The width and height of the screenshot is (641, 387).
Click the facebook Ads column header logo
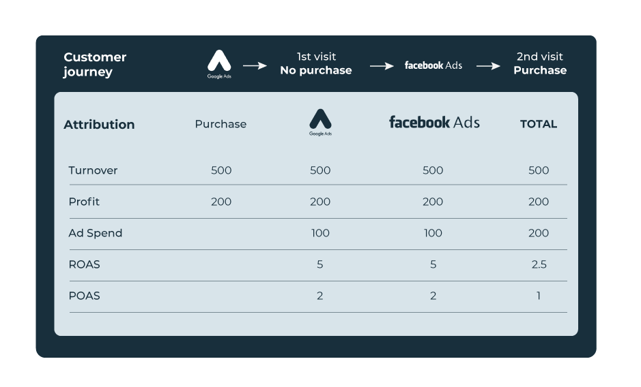(434, 122)
